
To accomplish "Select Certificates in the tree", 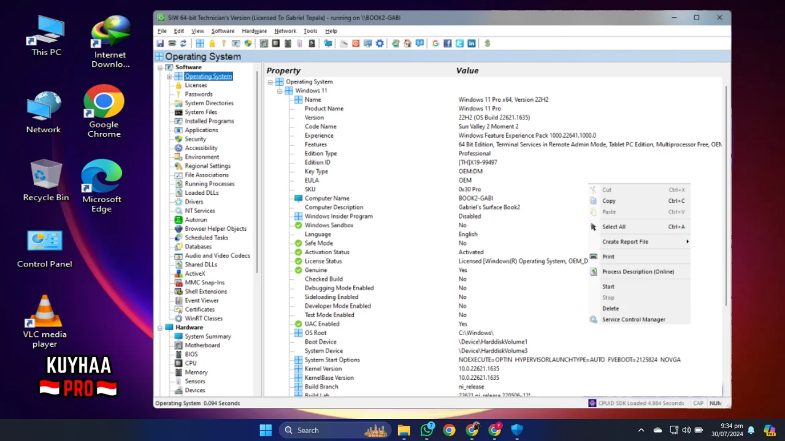I will [x=199, y=309].
